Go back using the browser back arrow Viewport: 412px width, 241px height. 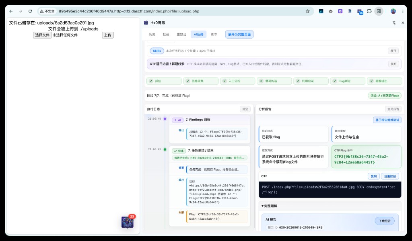11,11
